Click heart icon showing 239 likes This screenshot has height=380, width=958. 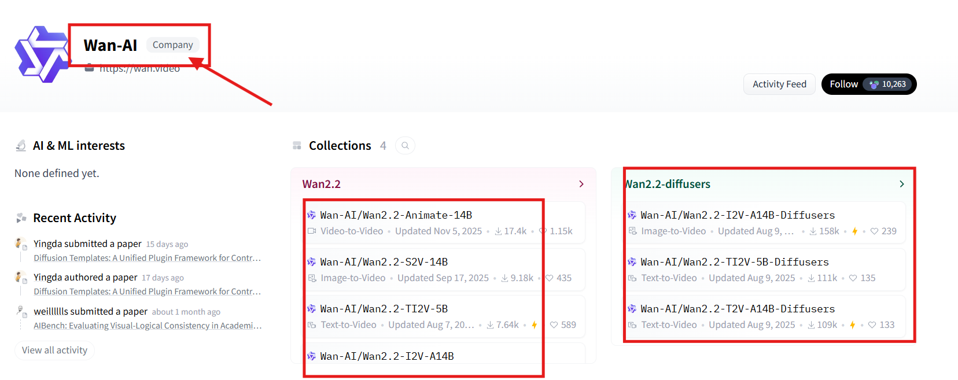(874, 231)
